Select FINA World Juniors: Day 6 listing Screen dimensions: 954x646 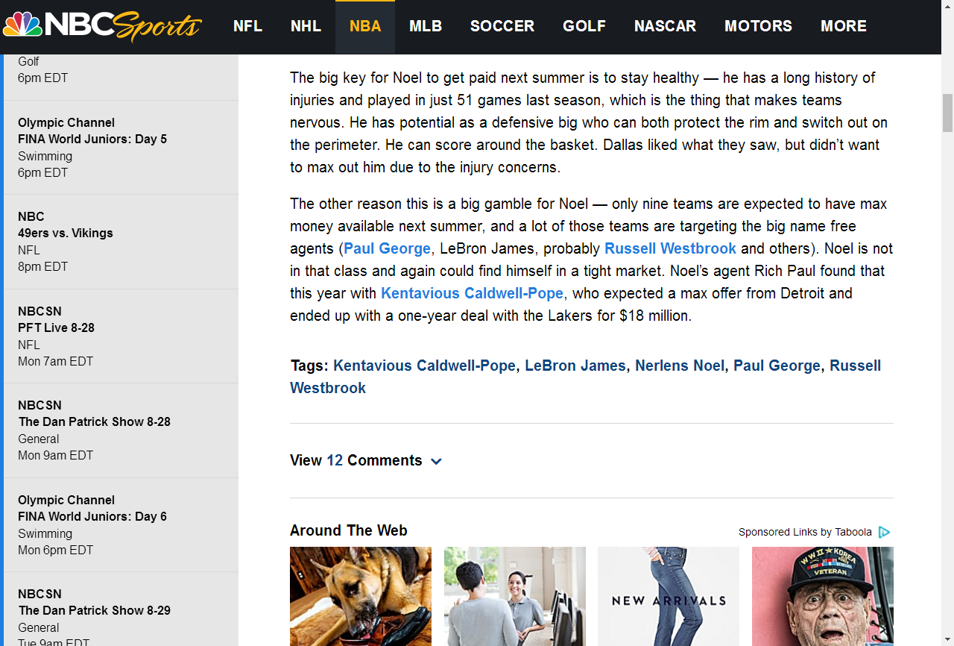pyautogui.click(x=121, y=525)
